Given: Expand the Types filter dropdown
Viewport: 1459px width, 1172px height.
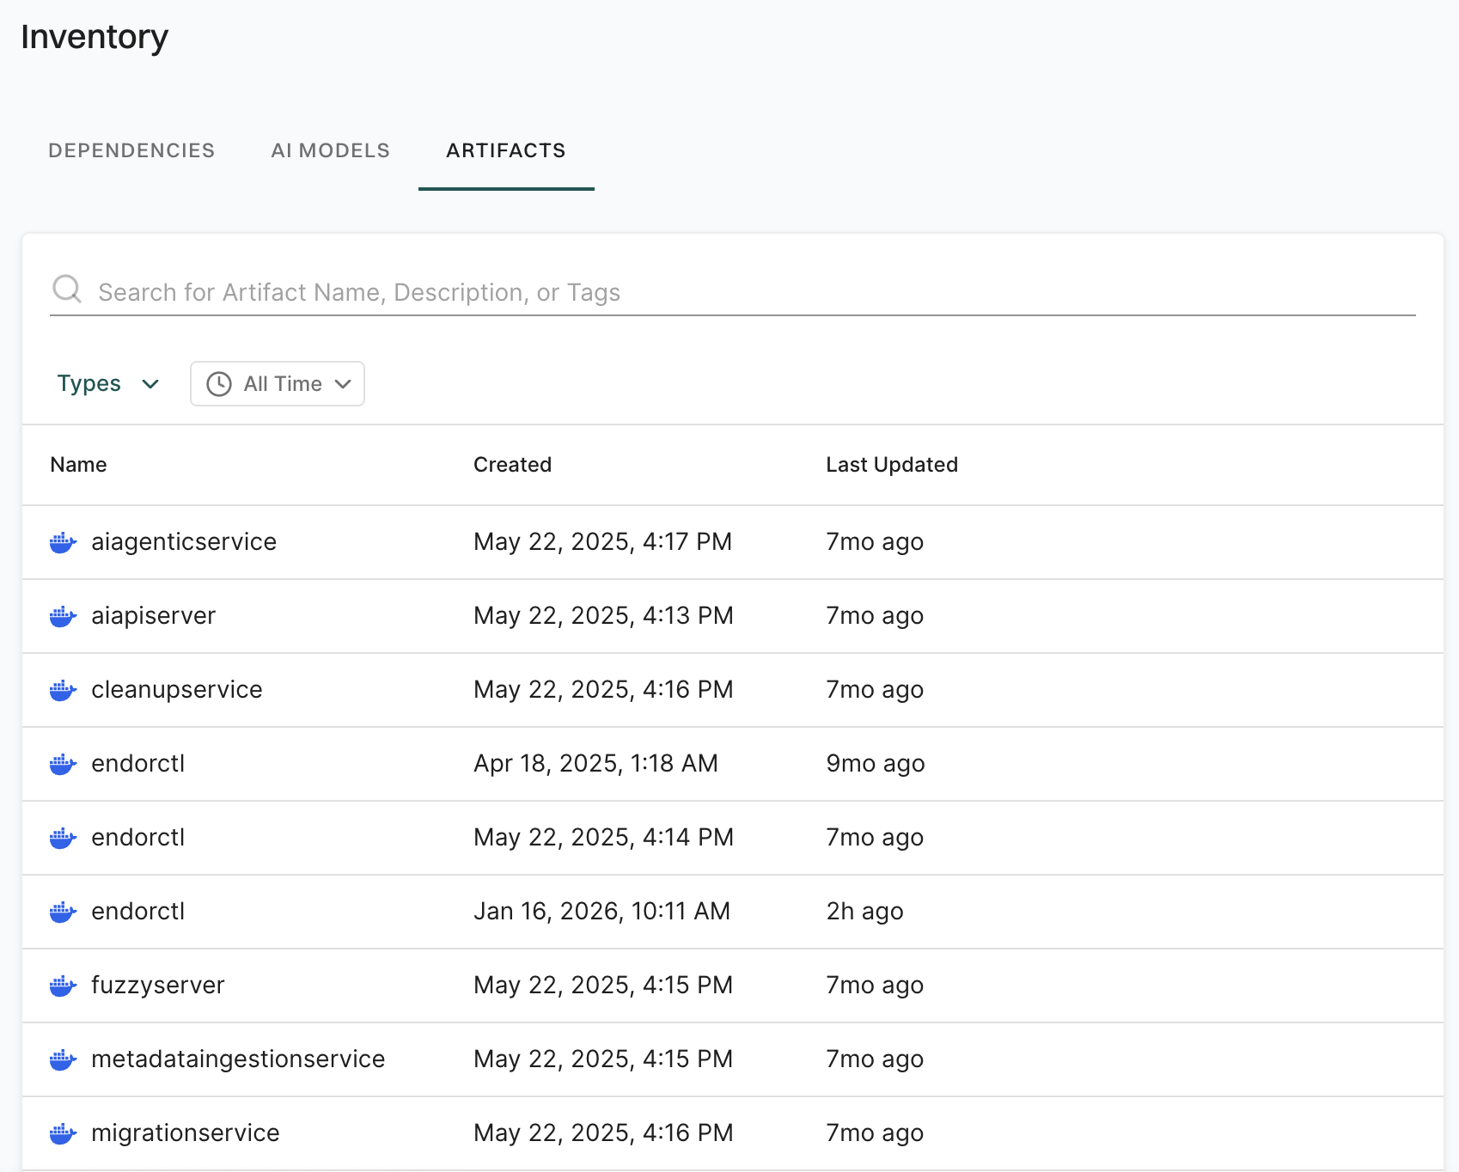Looking at the screenshot, I should point(107,384).
